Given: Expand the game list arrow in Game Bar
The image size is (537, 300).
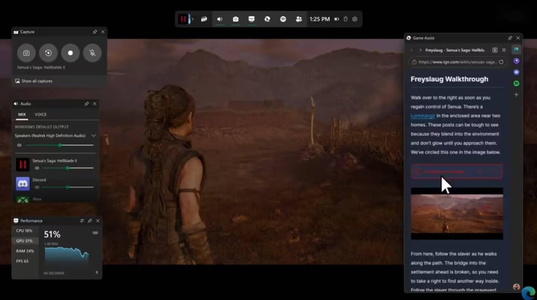Looking at the screenshot, I should pos(193,19).
